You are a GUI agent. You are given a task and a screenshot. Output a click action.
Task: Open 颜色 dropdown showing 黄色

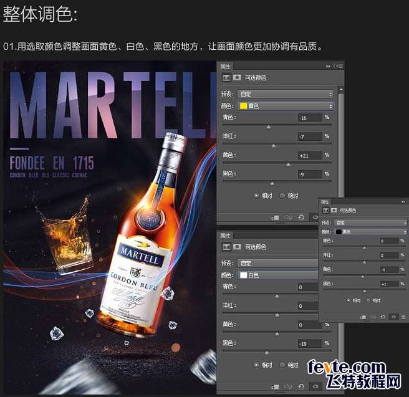tap(286, 106)
